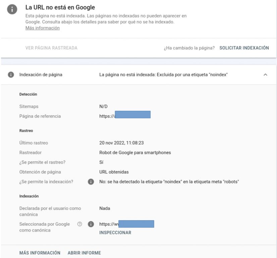Click the "Indexación de página" row title
277x258 pixels.
click(x=41, y=74)
